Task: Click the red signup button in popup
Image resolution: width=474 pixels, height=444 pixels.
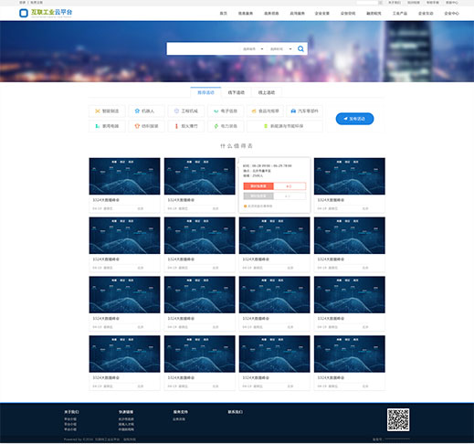Action: [x=258, y=186]
